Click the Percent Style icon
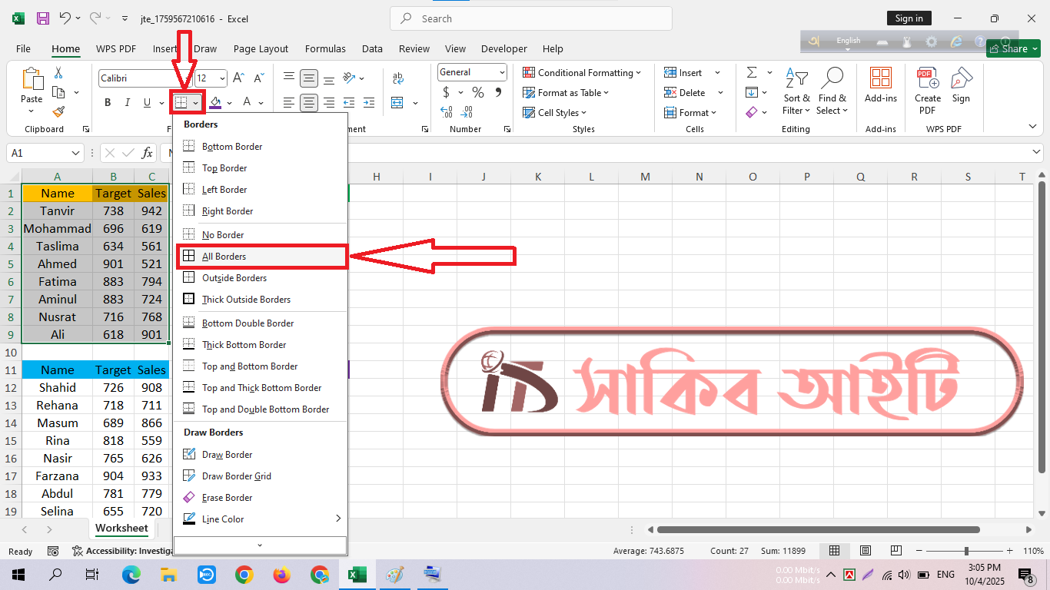Screen dimensions: 1050x590 (478, 93)
